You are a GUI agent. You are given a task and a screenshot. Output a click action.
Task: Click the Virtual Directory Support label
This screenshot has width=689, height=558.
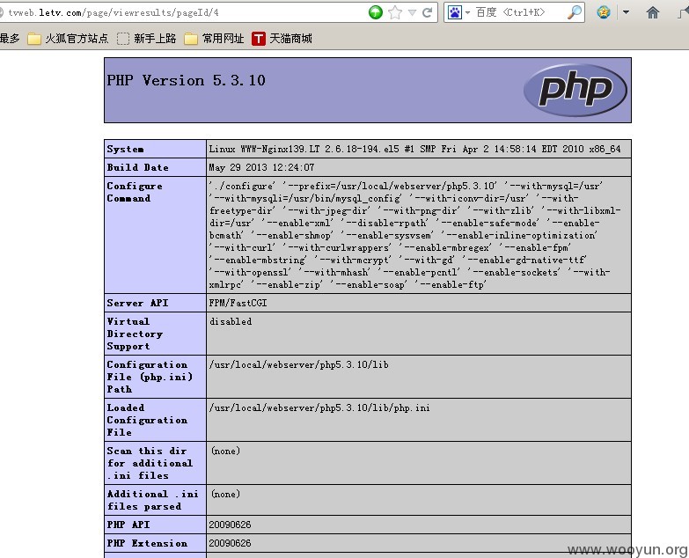pyautogui.click(x=135, y=334)
